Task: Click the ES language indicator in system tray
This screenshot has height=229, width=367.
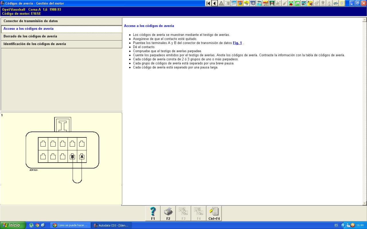Action: pos(336,225)
